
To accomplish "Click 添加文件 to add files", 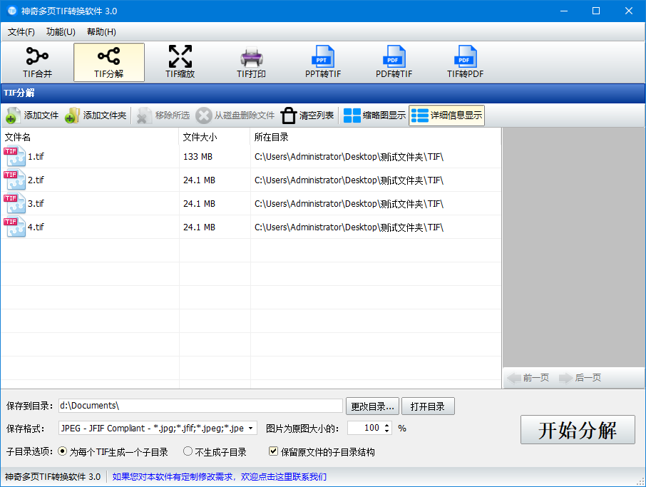I will tap(32, 116).
